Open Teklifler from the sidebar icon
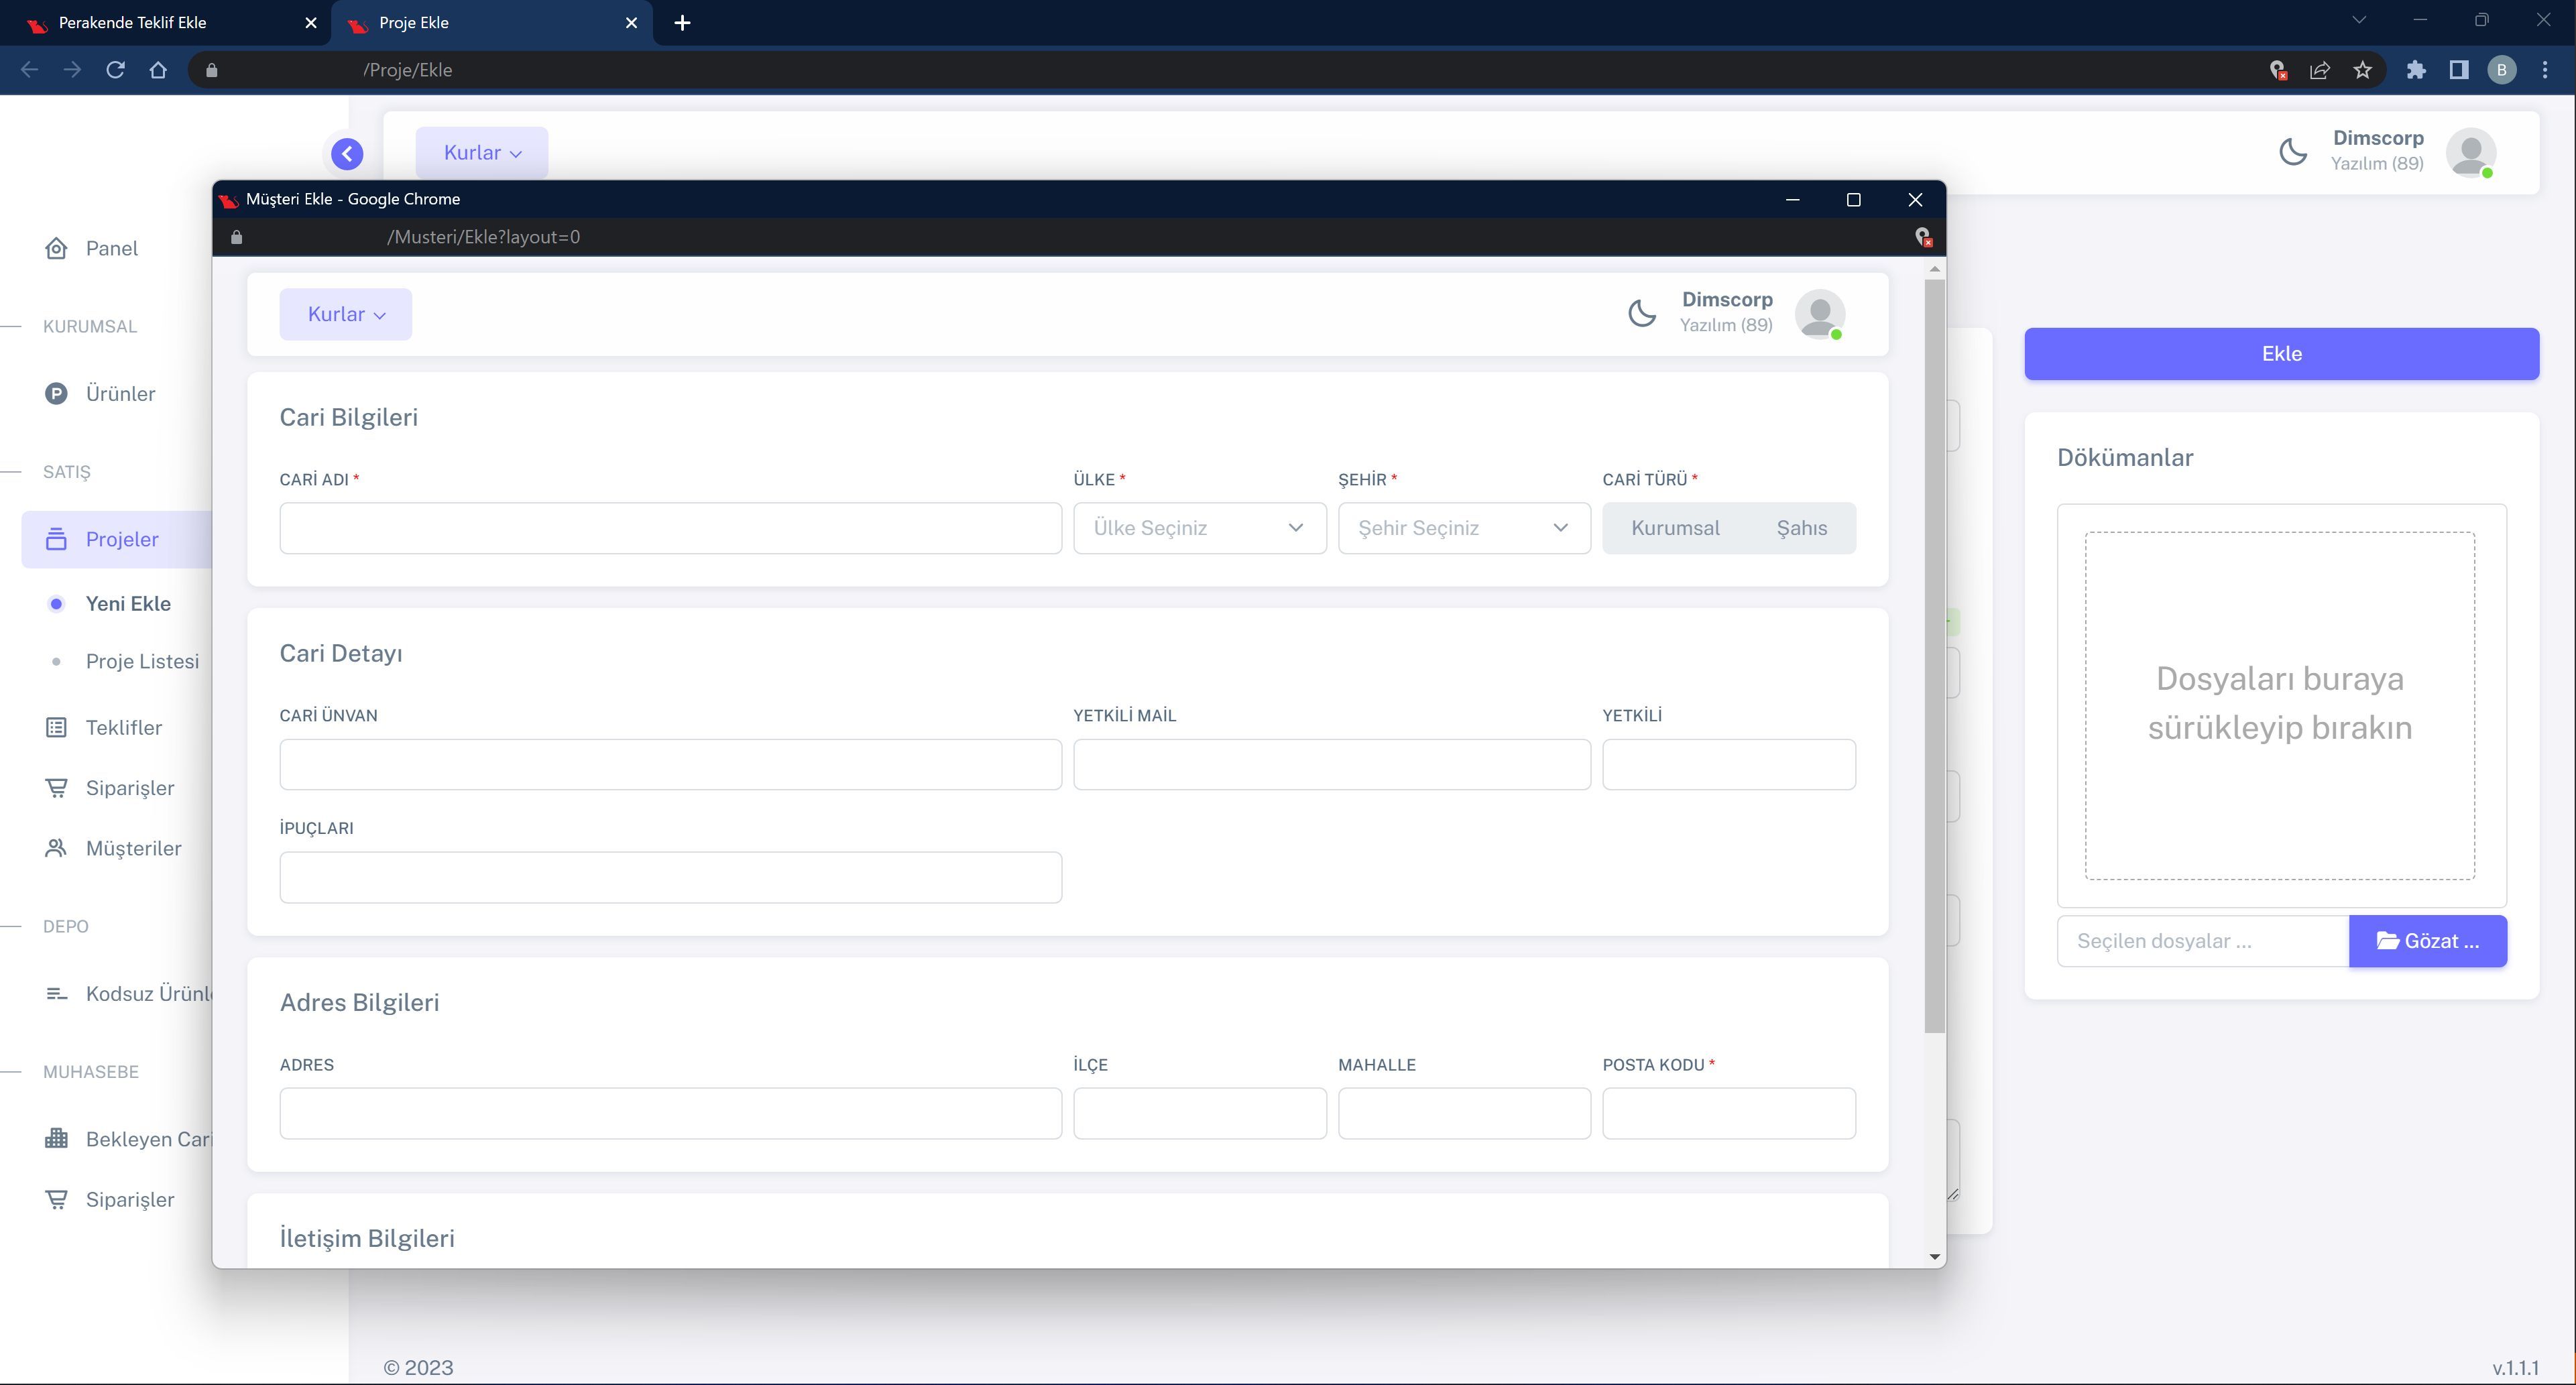 [x=56, y=728]
